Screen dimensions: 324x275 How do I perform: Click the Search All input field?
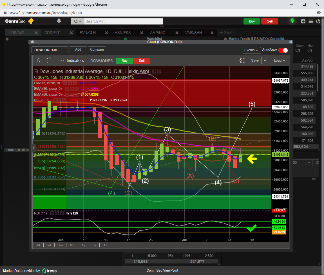pos(123,21)
